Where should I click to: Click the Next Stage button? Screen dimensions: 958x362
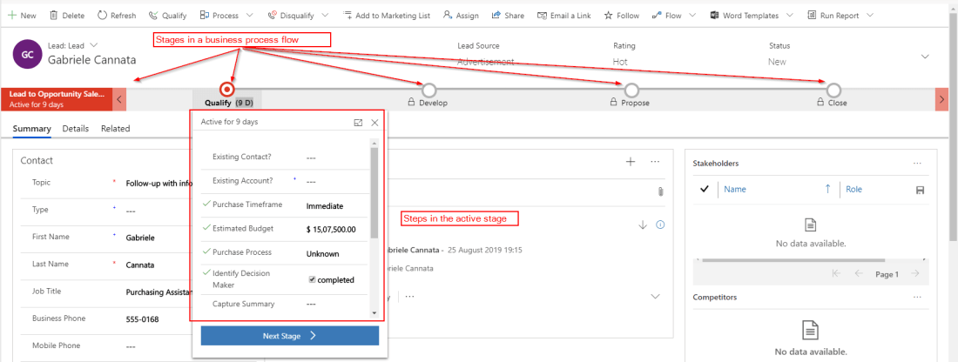click(289, 335)
